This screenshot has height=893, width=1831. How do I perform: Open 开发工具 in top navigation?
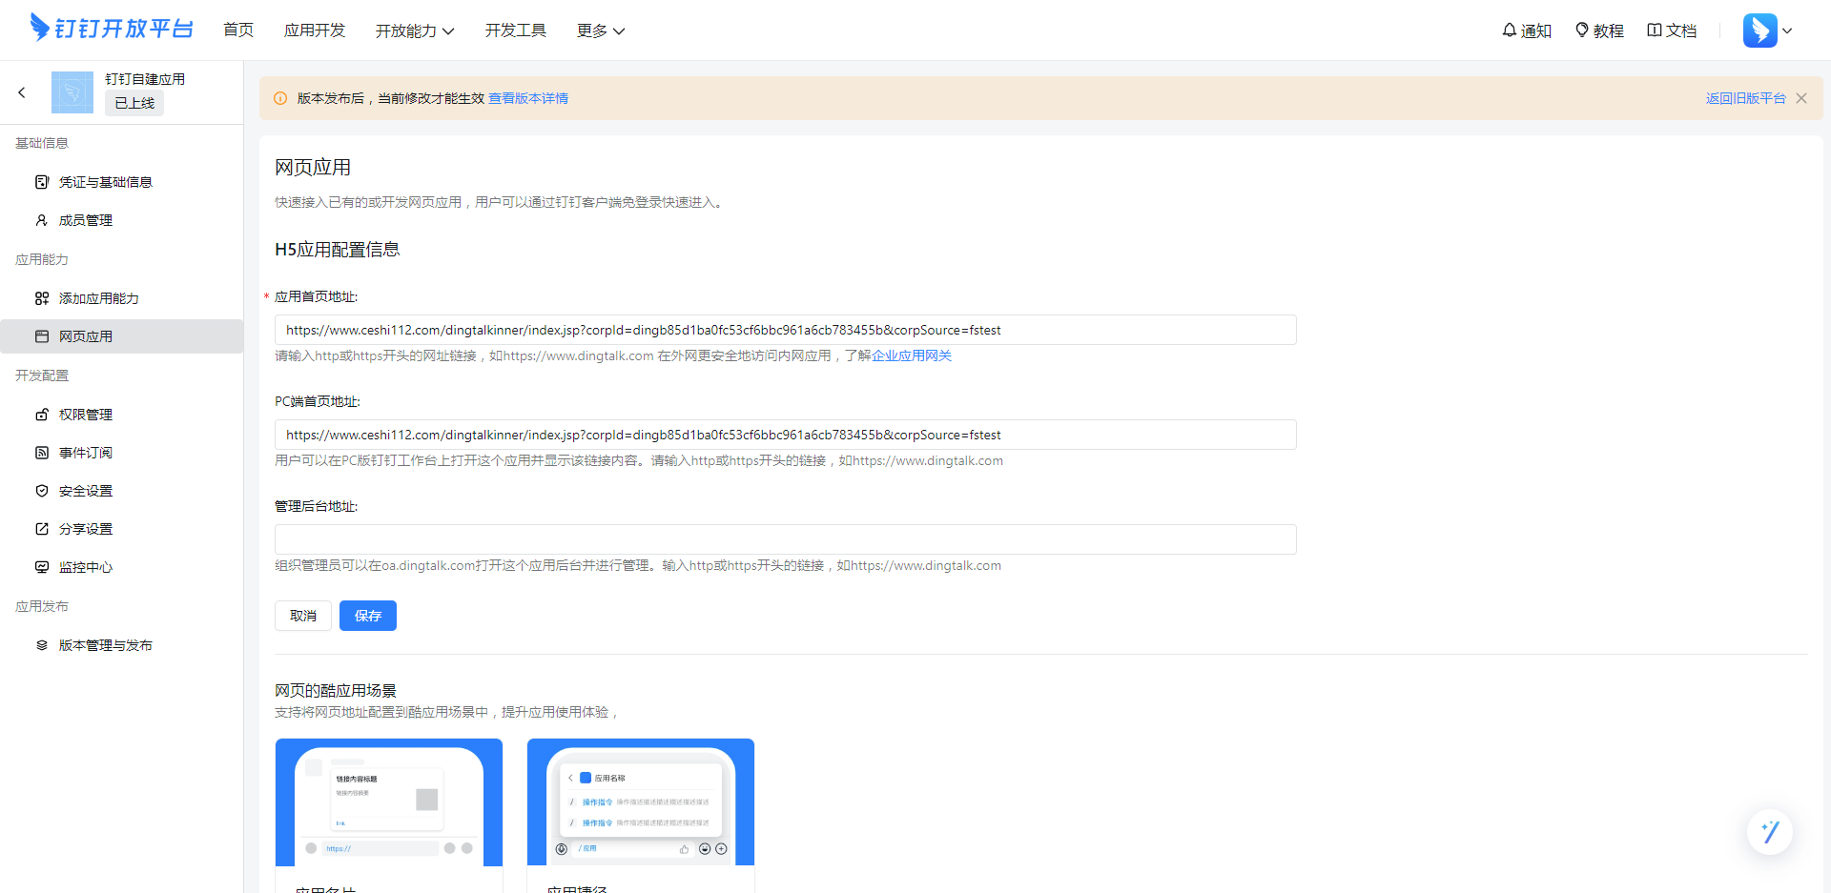(x=516, y=30)
